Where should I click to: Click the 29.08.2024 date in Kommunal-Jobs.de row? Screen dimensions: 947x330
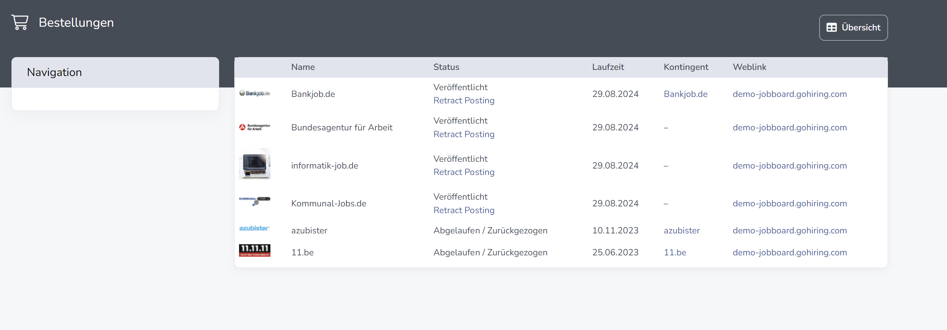(x=615, y=203)
